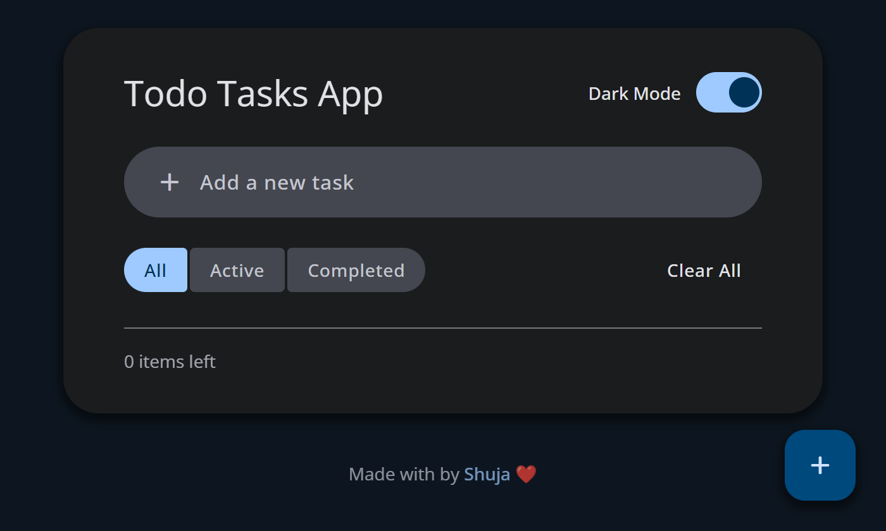Click the Made with by footer text
Image resolution: width=886 pixels, height=531 pixels.
[x=404, y=474]
